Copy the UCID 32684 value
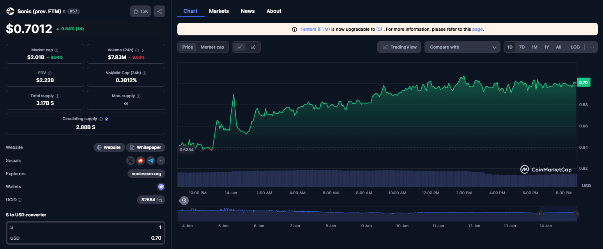 point(159,200)
